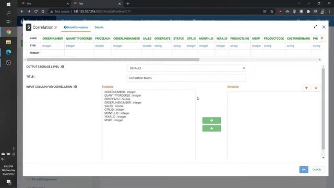Close the second Fire browser tab
Screen dimensions: 334x188
[x=120, y=4]
